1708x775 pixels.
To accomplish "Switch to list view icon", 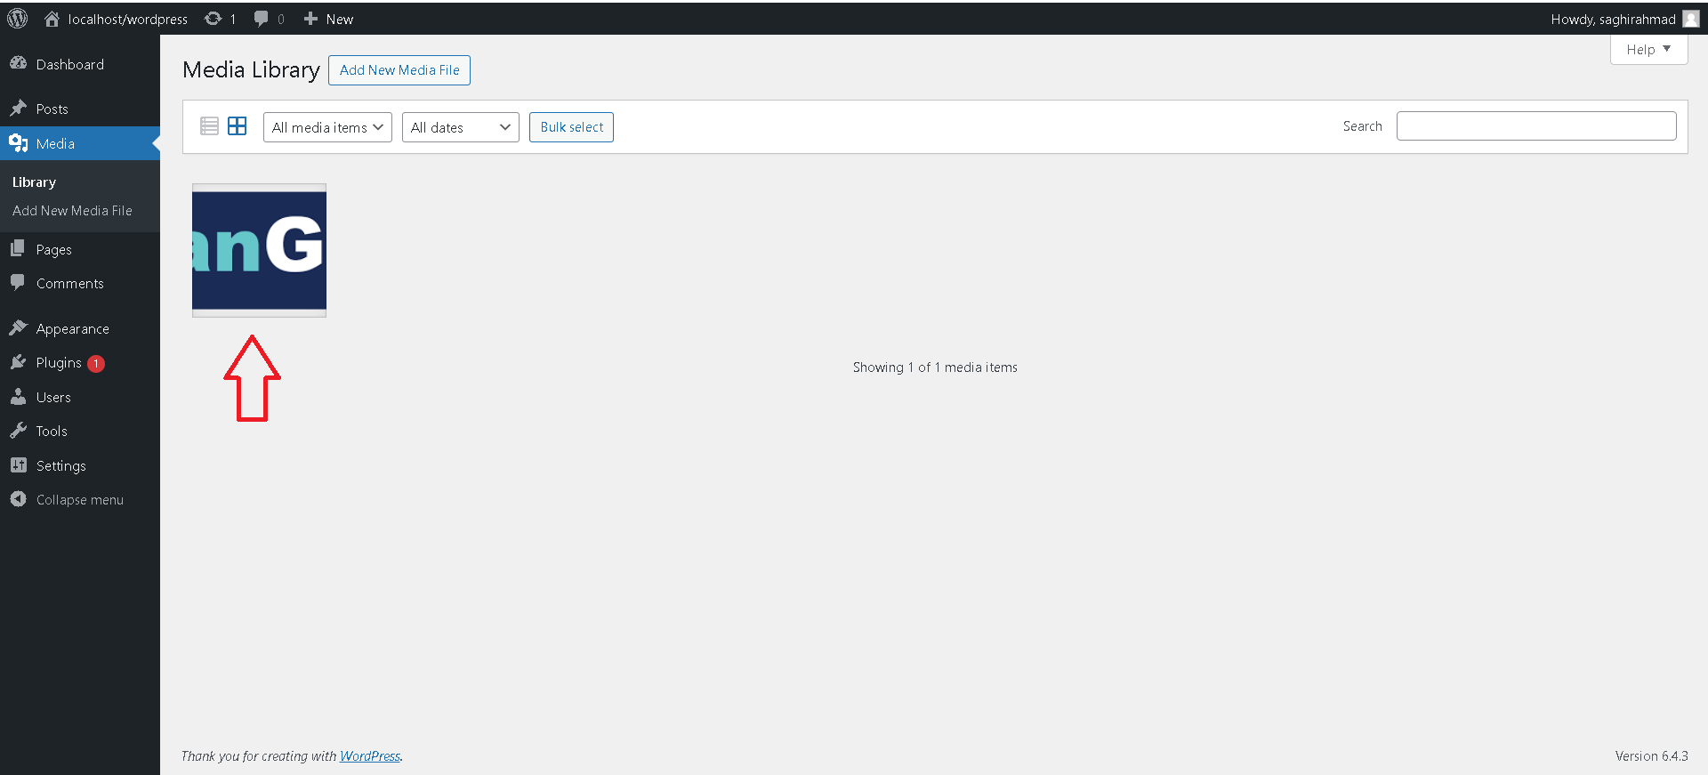I will tap(209, 126).
